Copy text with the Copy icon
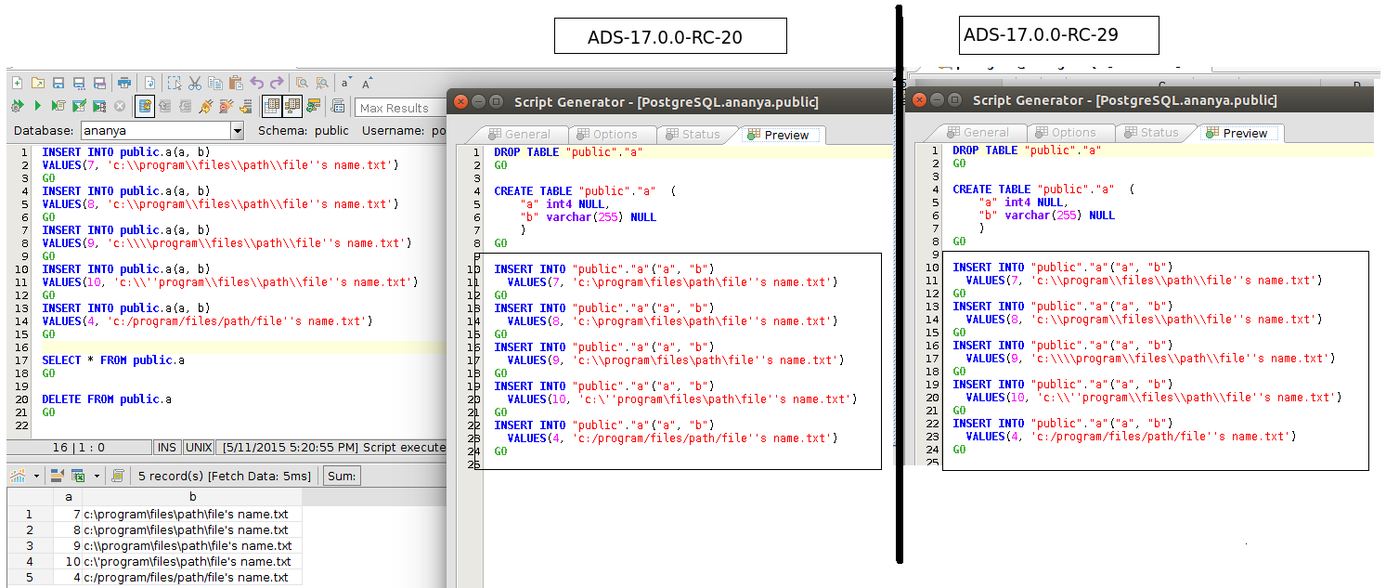The width and height of the screenshot is (1386, 588). (215, 83)
